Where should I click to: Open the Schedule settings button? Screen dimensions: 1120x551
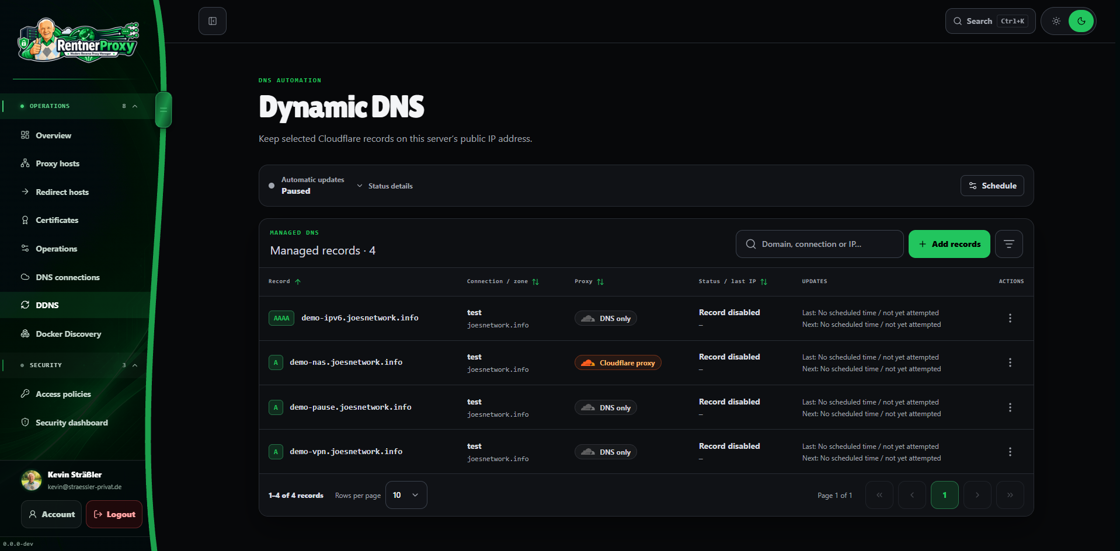[x=992, y=186]
